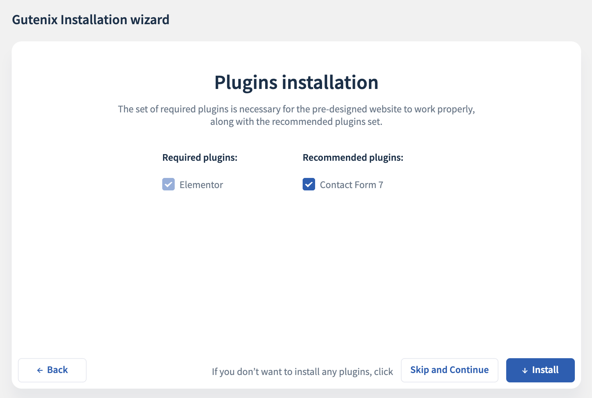Click the description line about required plugins

[x=296, y=109]
